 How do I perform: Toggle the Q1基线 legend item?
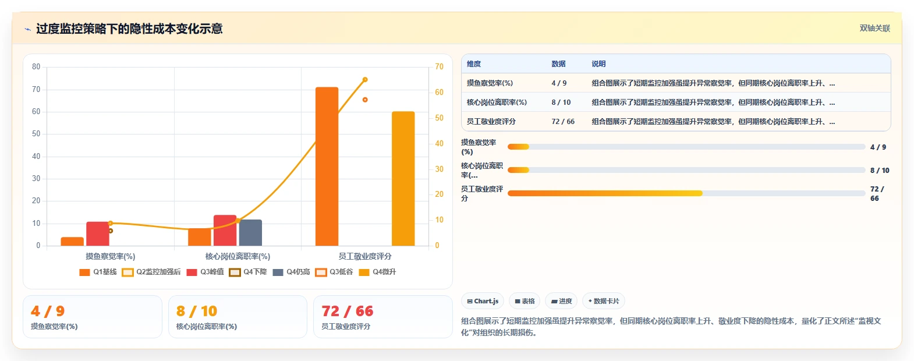pos(98,272)
